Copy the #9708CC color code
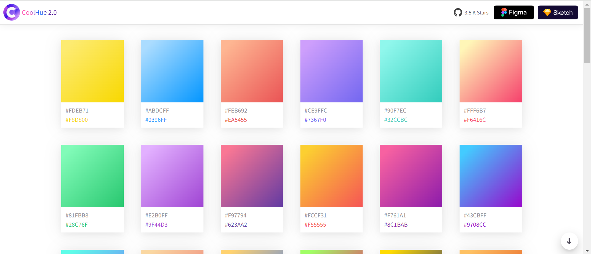This screenshot has height=254, width=591. (x=475, y=225)
